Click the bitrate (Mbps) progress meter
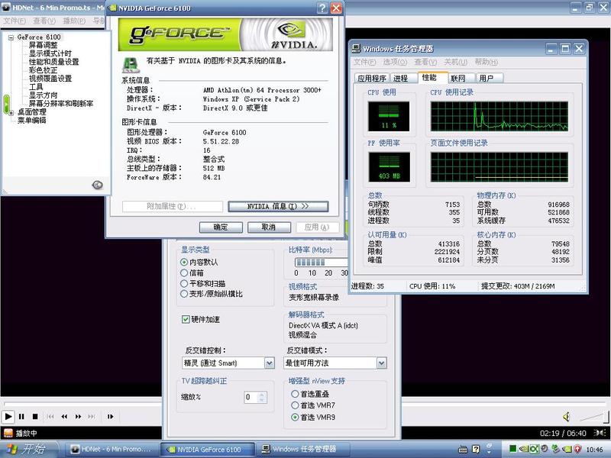 (321, 262)
